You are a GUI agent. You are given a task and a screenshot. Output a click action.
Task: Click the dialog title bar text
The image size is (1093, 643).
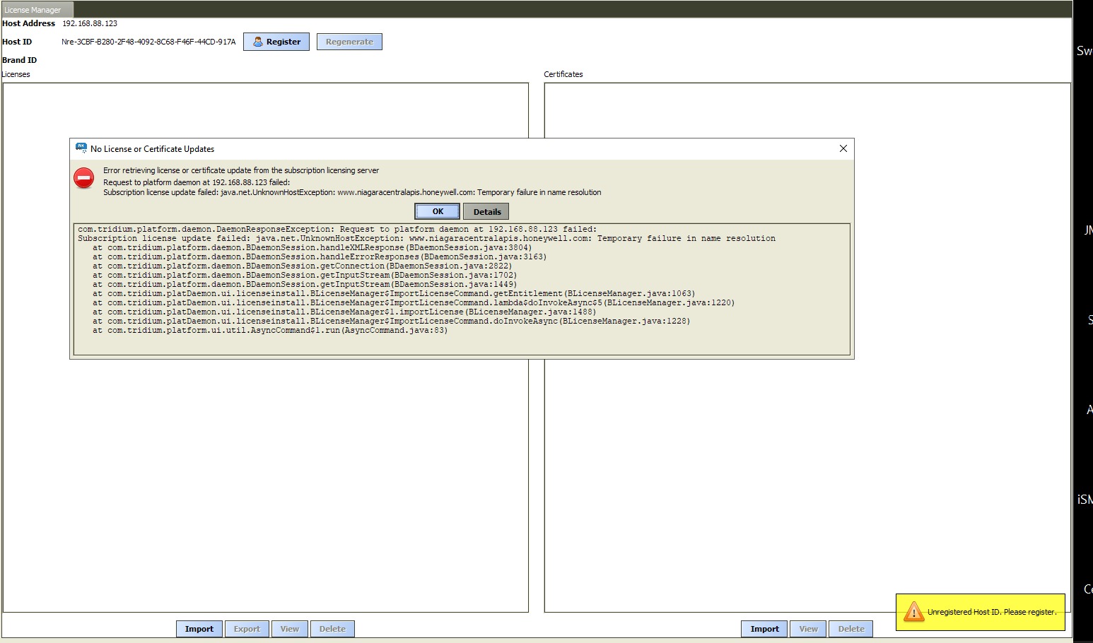click(152, 149)
